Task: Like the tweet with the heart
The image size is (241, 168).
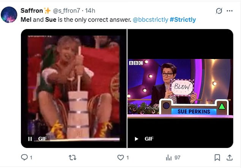Action: pos(121,157)
